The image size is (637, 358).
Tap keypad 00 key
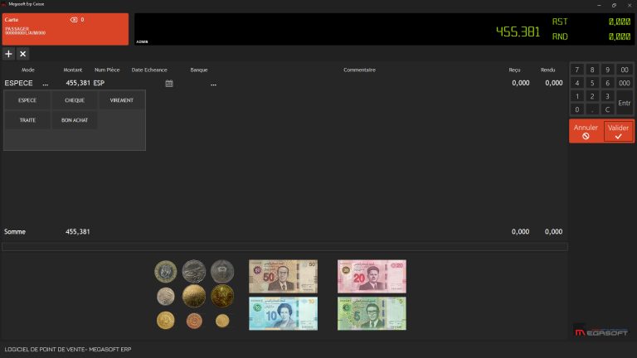(x=625, y=70)
